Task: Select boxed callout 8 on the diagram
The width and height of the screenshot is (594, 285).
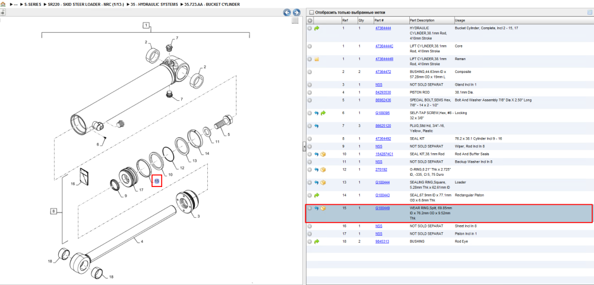Action: 54,211
